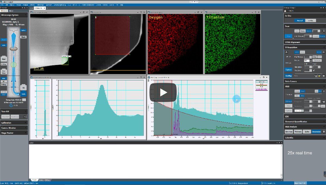
Task: Click the Valve button on microscope column
Action: 23,30
